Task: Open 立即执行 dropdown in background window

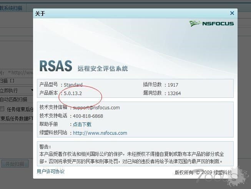Action: 17,90
